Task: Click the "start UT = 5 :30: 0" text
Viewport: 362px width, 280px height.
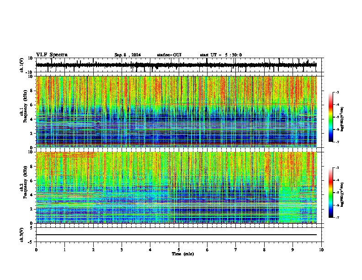Action: (221, 55)
